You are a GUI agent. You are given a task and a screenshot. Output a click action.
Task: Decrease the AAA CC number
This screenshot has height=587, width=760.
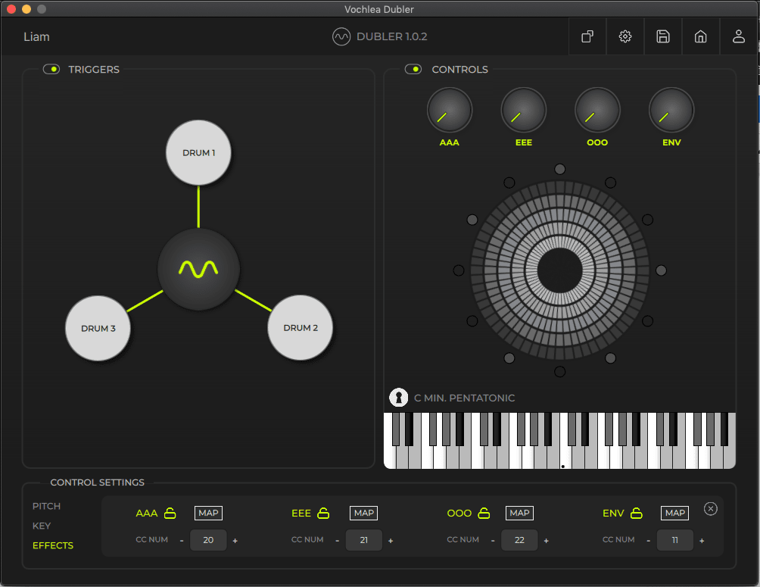coord(182,541)
